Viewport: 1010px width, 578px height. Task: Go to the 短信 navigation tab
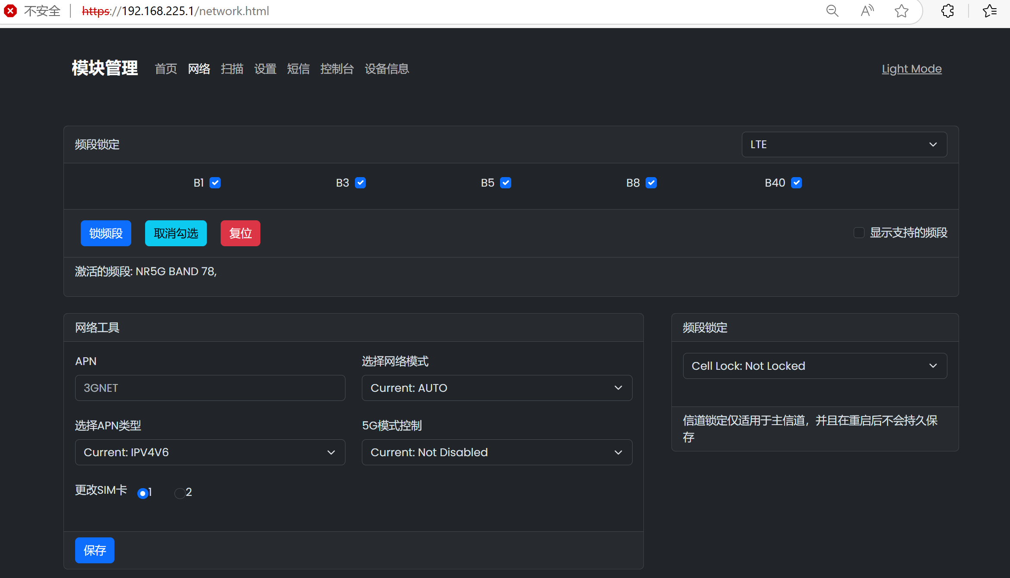point(298,69)
